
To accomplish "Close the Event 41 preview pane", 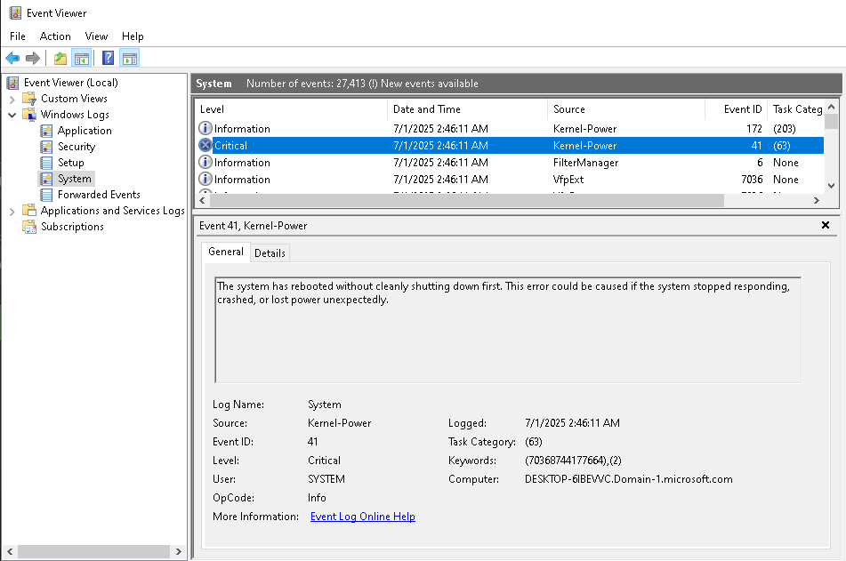I will tap(825, 225).
